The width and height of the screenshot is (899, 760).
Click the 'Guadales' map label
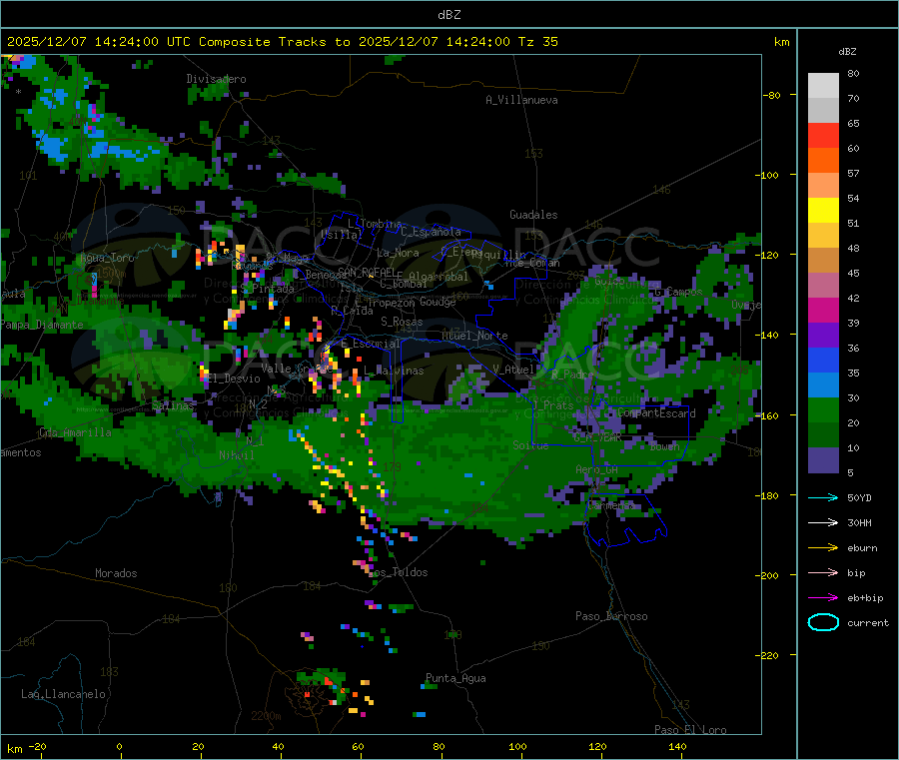(533, 215)
